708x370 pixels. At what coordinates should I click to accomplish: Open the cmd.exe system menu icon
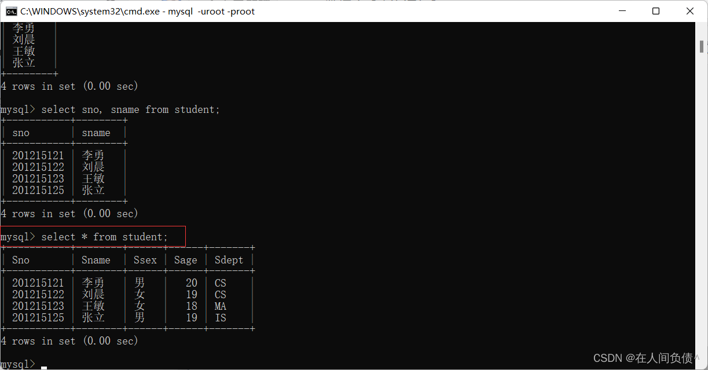click(x=10, y=11)
